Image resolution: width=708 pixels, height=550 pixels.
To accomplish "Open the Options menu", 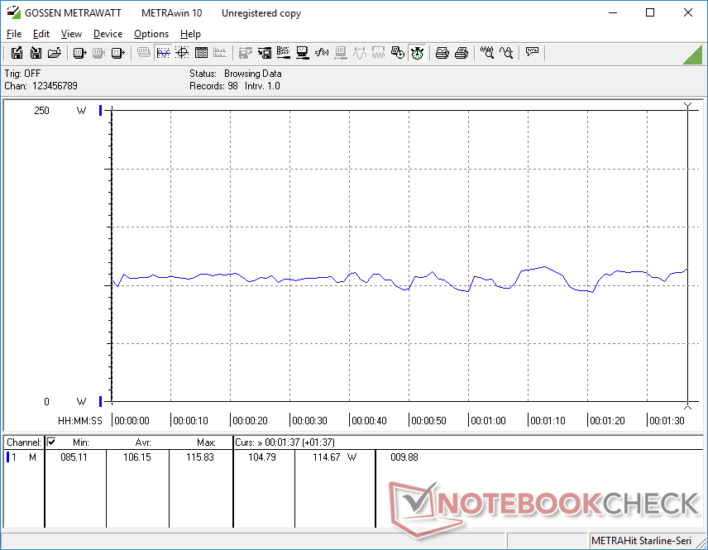I will (x=151, y=34).
